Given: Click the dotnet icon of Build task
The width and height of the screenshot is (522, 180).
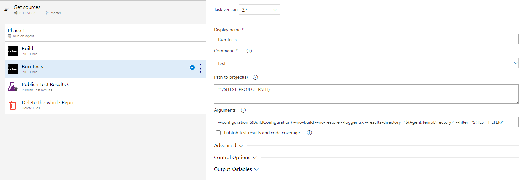Looking at the screenshot, I should pos(13,51).
